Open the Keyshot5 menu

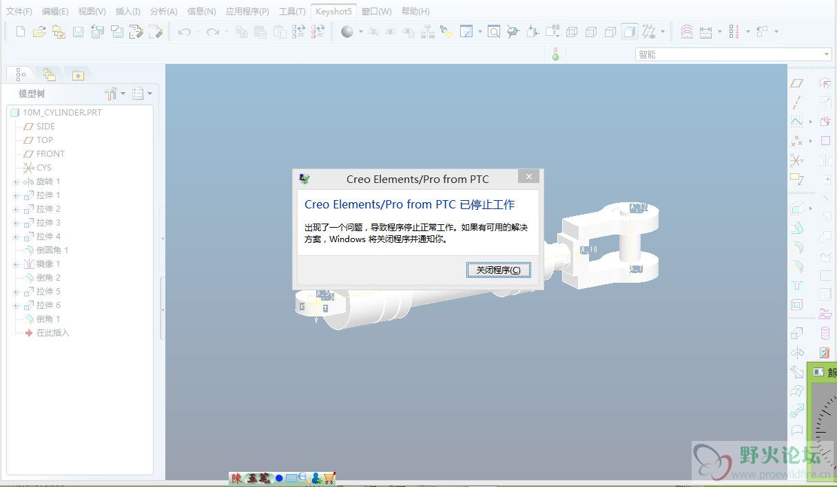[333, 11]
